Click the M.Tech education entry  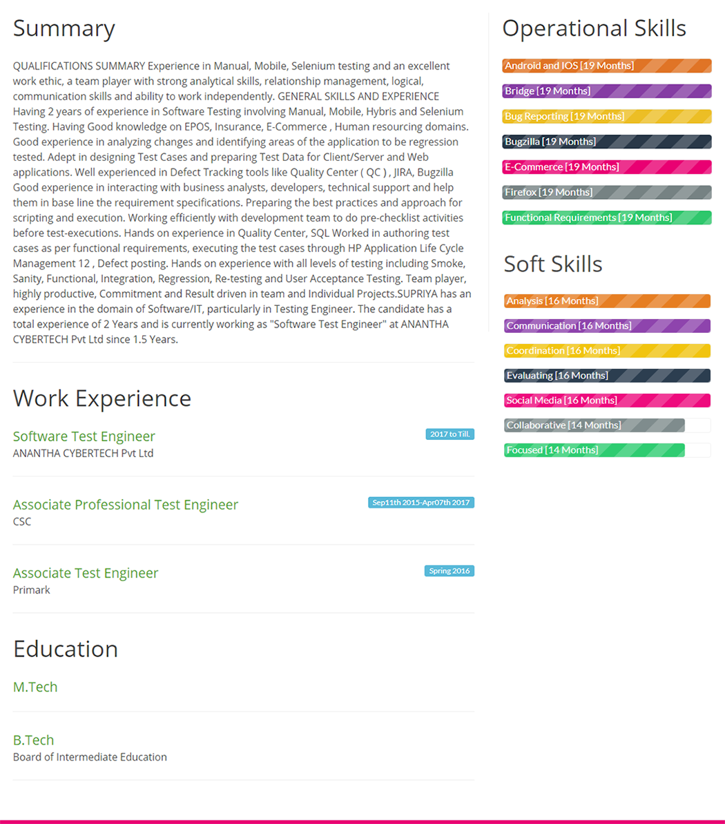(35, 687)
